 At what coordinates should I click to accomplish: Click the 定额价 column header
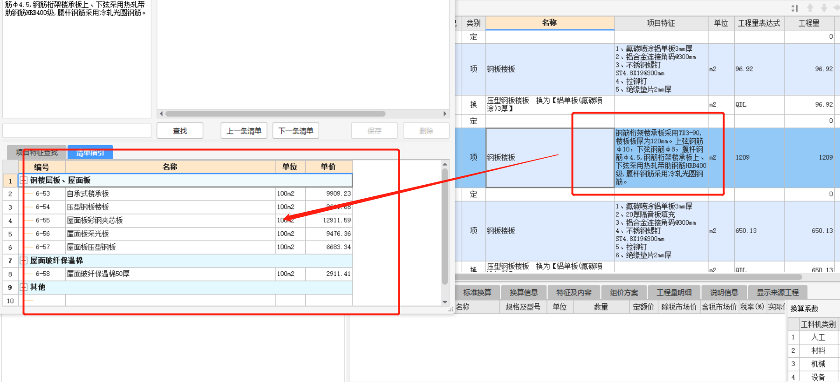coord(643,307)
